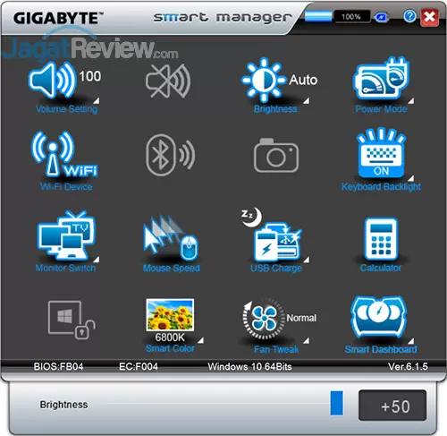Viewport: 447px width, 436px height.
Task: Open the Volume Setting speaker icon
Action: point(52,80)
